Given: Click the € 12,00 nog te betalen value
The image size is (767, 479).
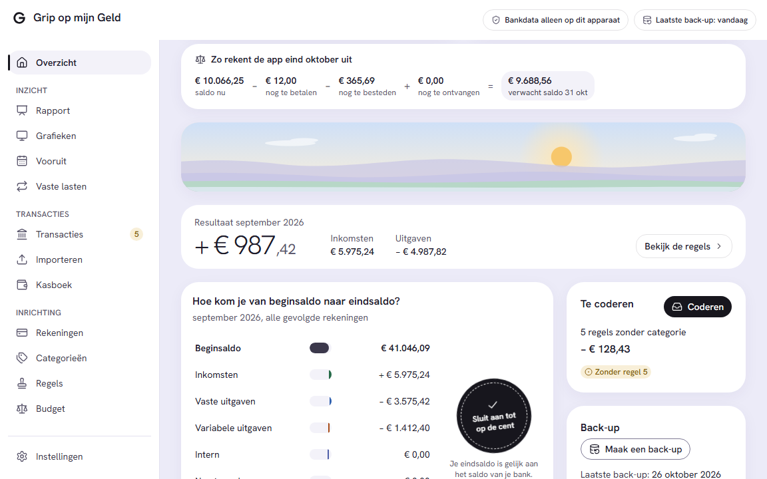Looking at the screenshot, I should 281,80.
